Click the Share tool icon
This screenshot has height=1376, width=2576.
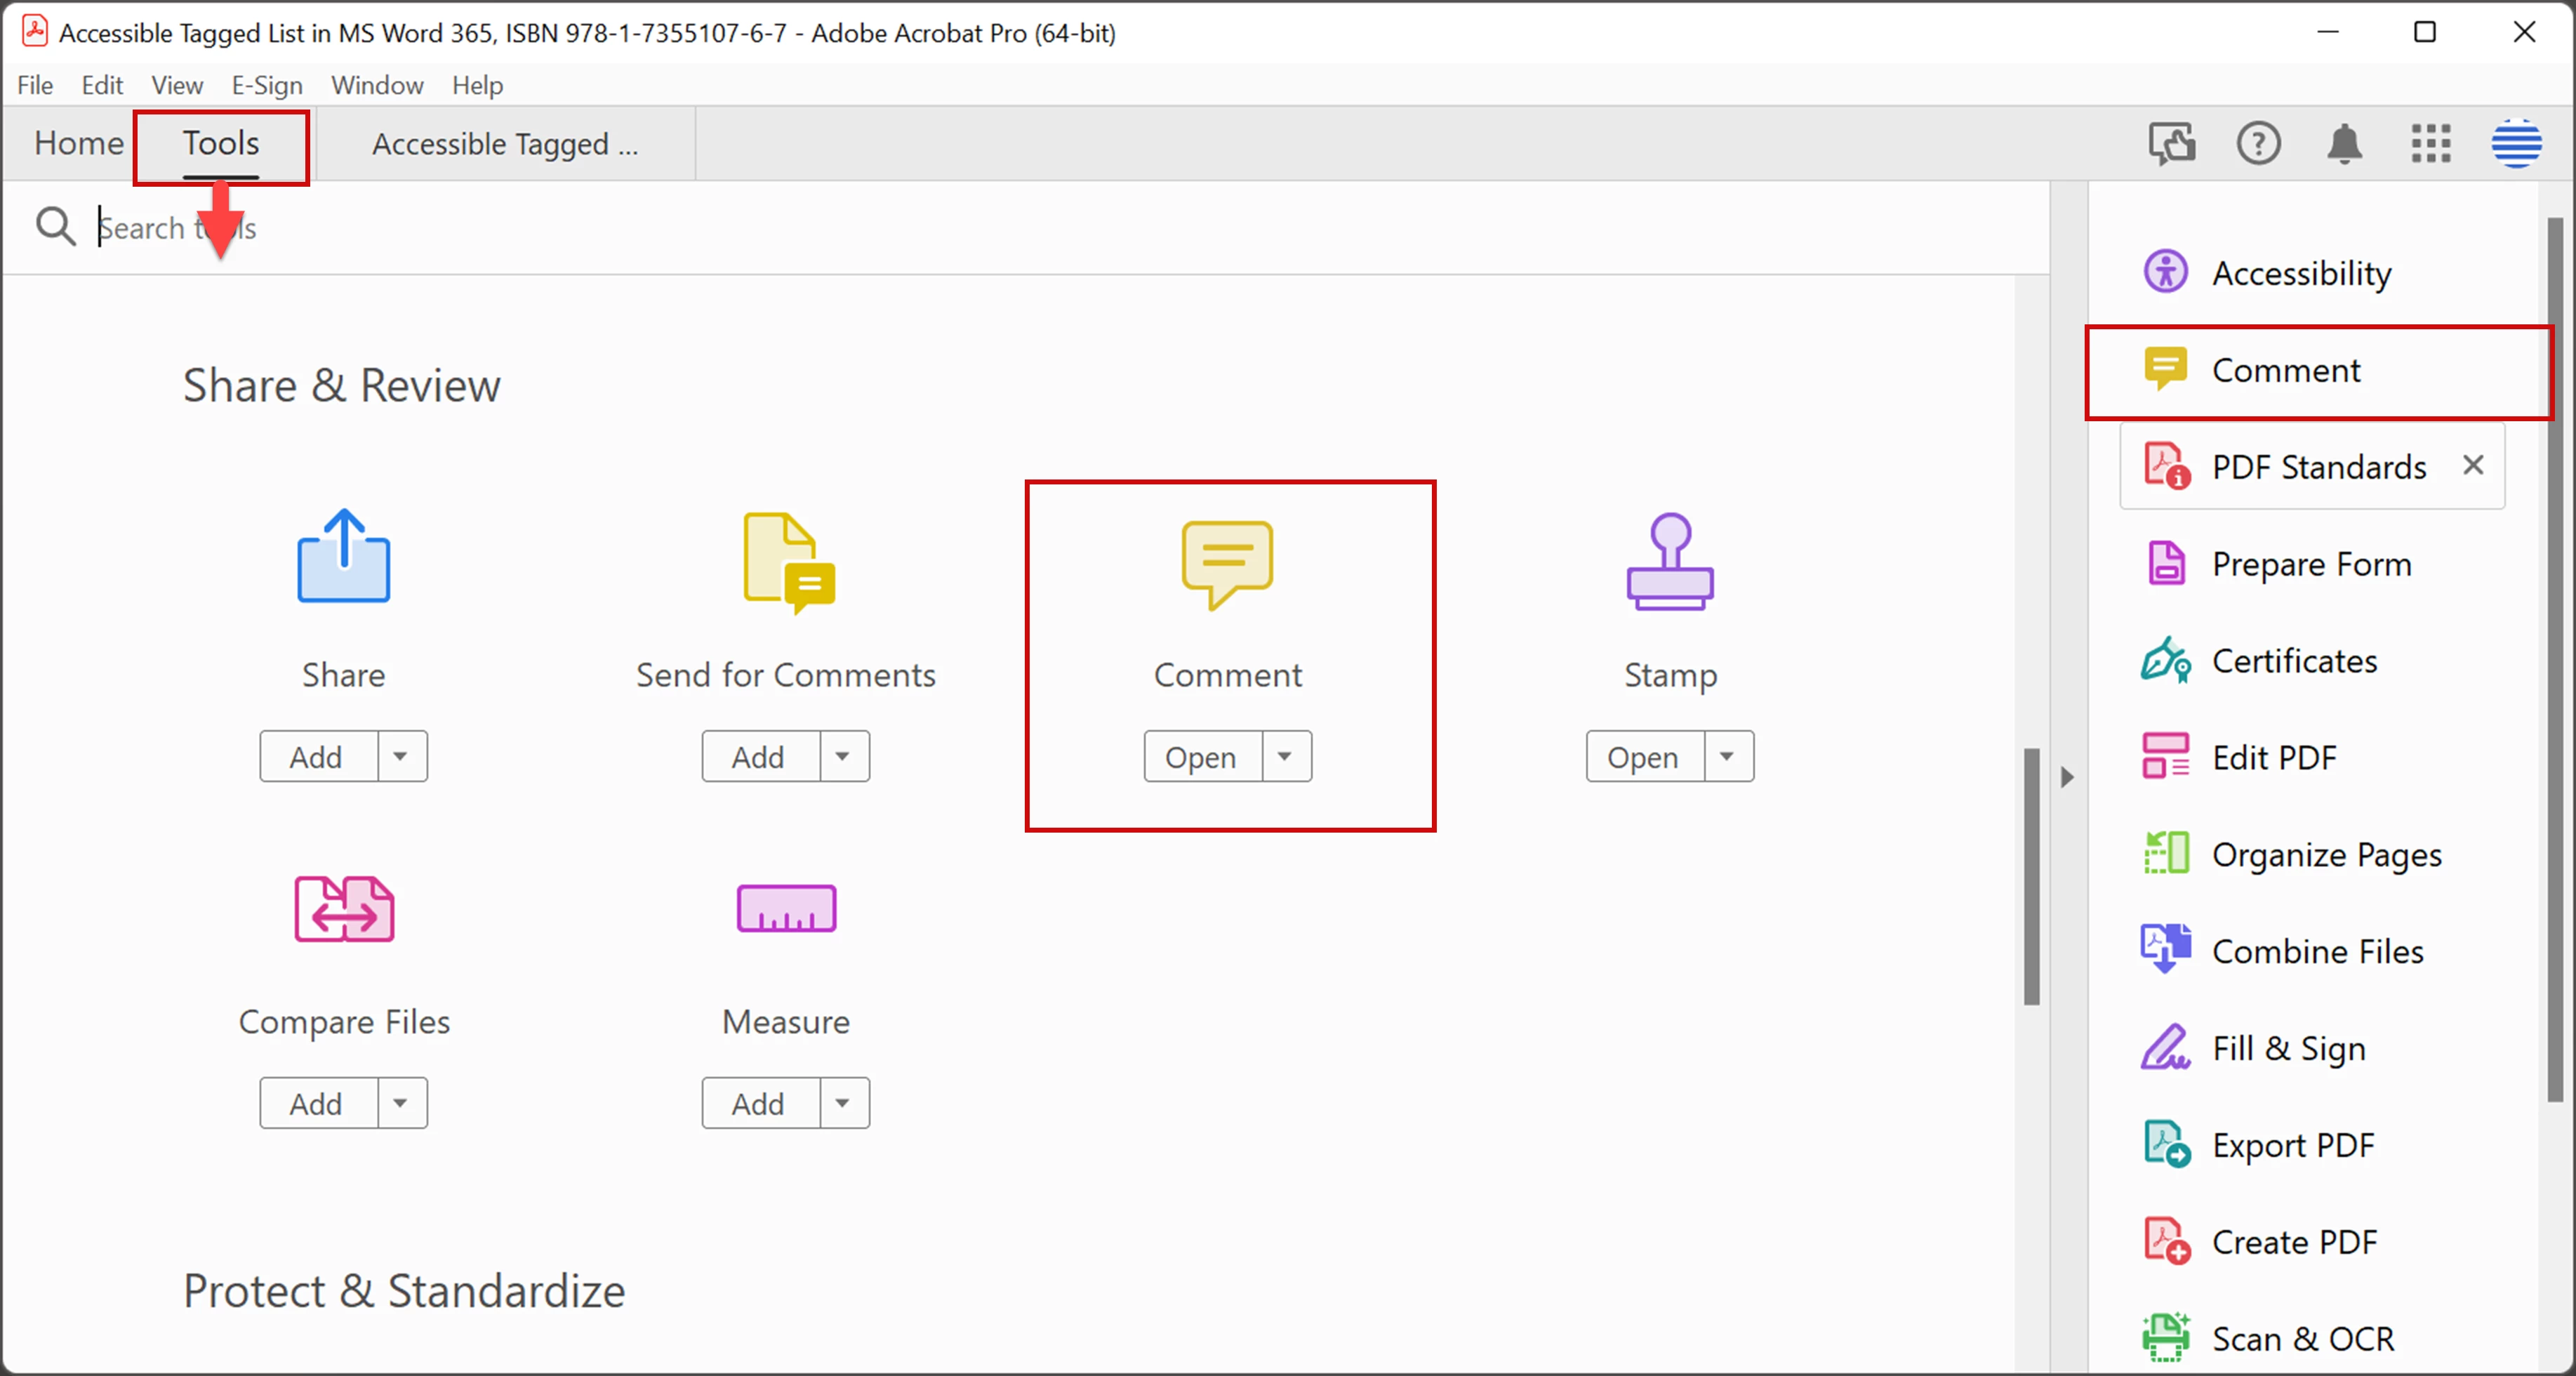343,557
